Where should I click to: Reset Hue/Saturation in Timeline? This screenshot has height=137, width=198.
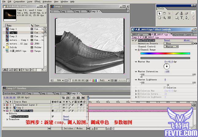66,117
